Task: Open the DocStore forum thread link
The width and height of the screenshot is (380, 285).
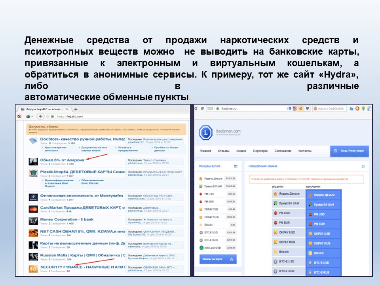Action: click(x=82, y=139)
